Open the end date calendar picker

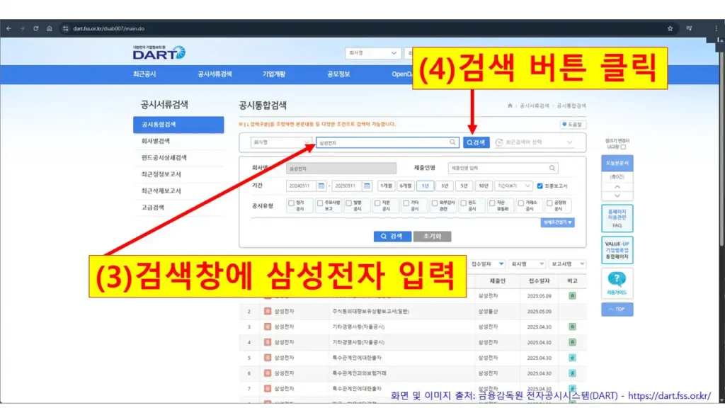pos(367,186)
